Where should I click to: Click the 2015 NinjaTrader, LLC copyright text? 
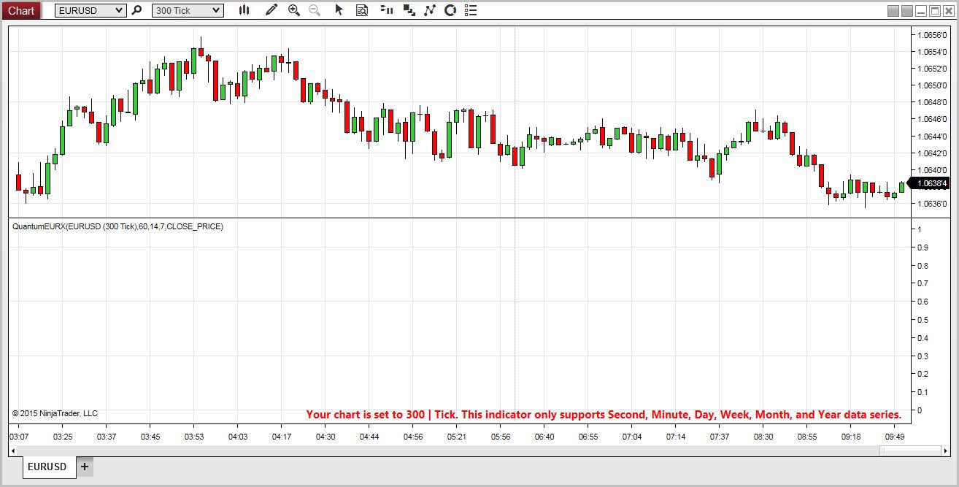[x=55, y=413]
